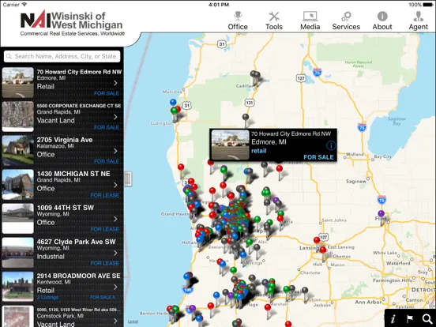Tap the 4:01 PM clock in status bar
436x327 pixels.
[x=219, y=5]
